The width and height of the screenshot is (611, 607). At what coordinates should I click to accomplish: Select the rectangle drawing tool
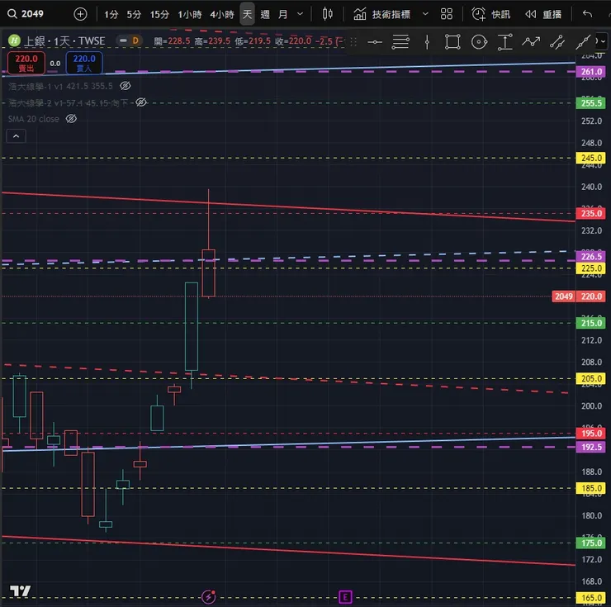click(452, 42)
